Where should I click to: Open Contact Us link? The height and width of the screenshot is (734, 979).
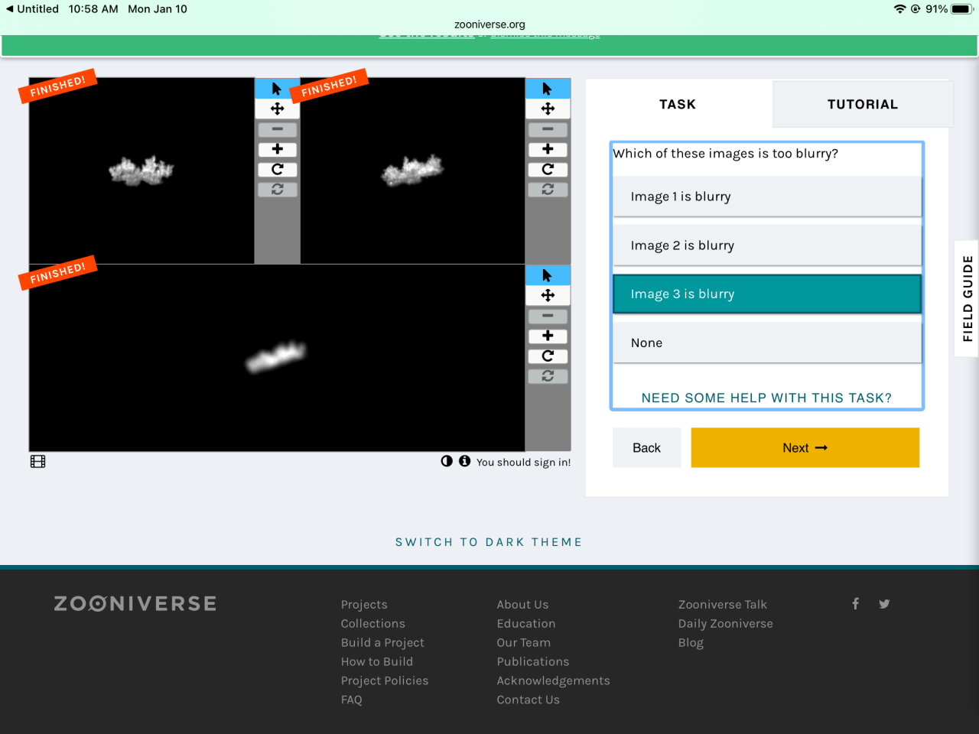tap(529, 700)
